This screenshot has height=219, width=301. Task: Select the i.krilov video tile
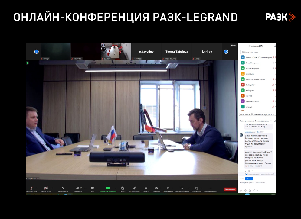tap(207, 52)
